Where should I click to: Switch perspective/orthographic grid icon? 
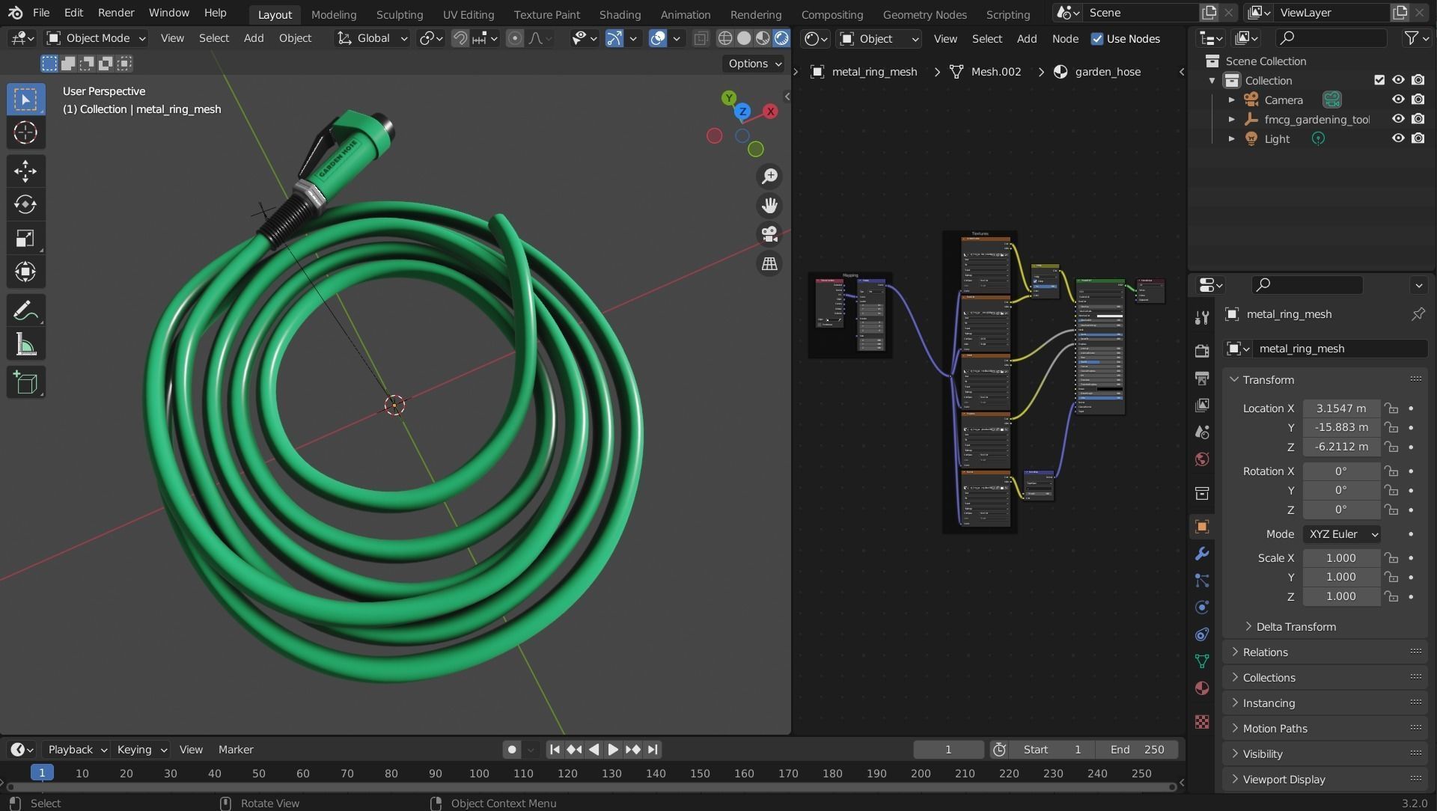tap(769, 263)
